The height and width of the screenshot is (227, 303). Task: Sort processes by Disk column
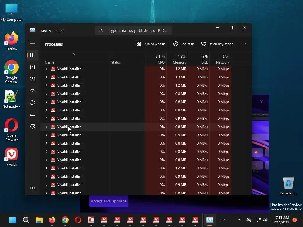click(x=204, y=62)
